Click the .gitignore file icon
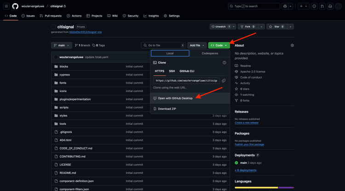The height and width of the screenshot is (191, 345). pyautogui.click(x=56, y=132)
